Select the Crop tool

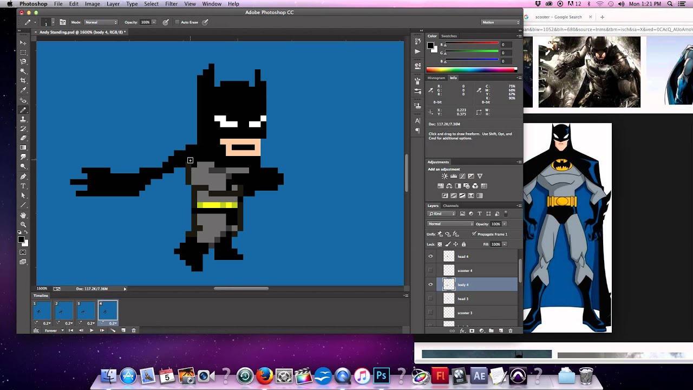click(23, 80)
